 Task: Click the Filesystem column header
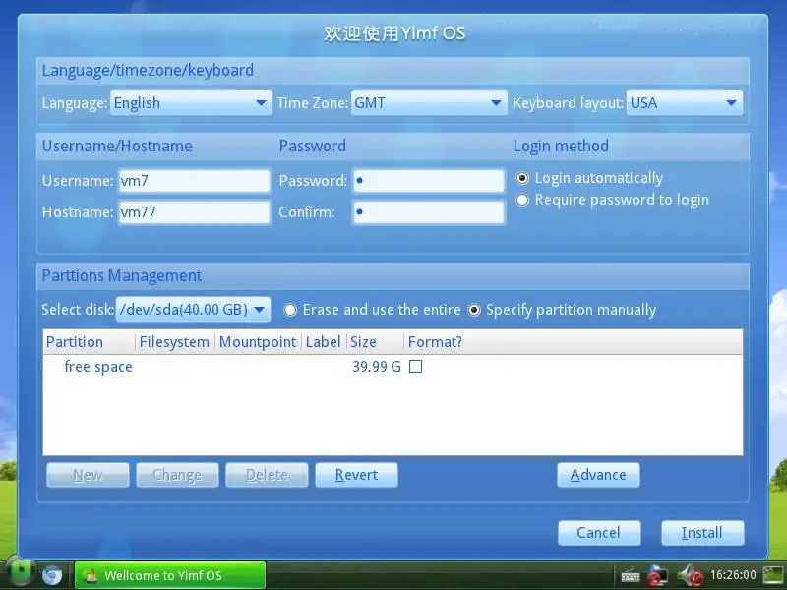(175, 342)
